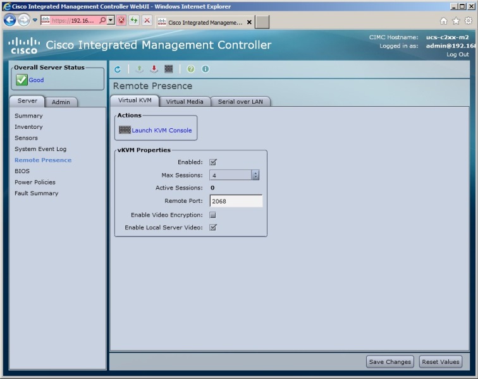Click the Power On Server green arrow icon
The width and height of the screenshot is (478, 379).
coord(139,69)
